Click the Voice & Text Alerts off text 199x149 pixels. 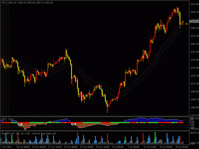[44, 133]
